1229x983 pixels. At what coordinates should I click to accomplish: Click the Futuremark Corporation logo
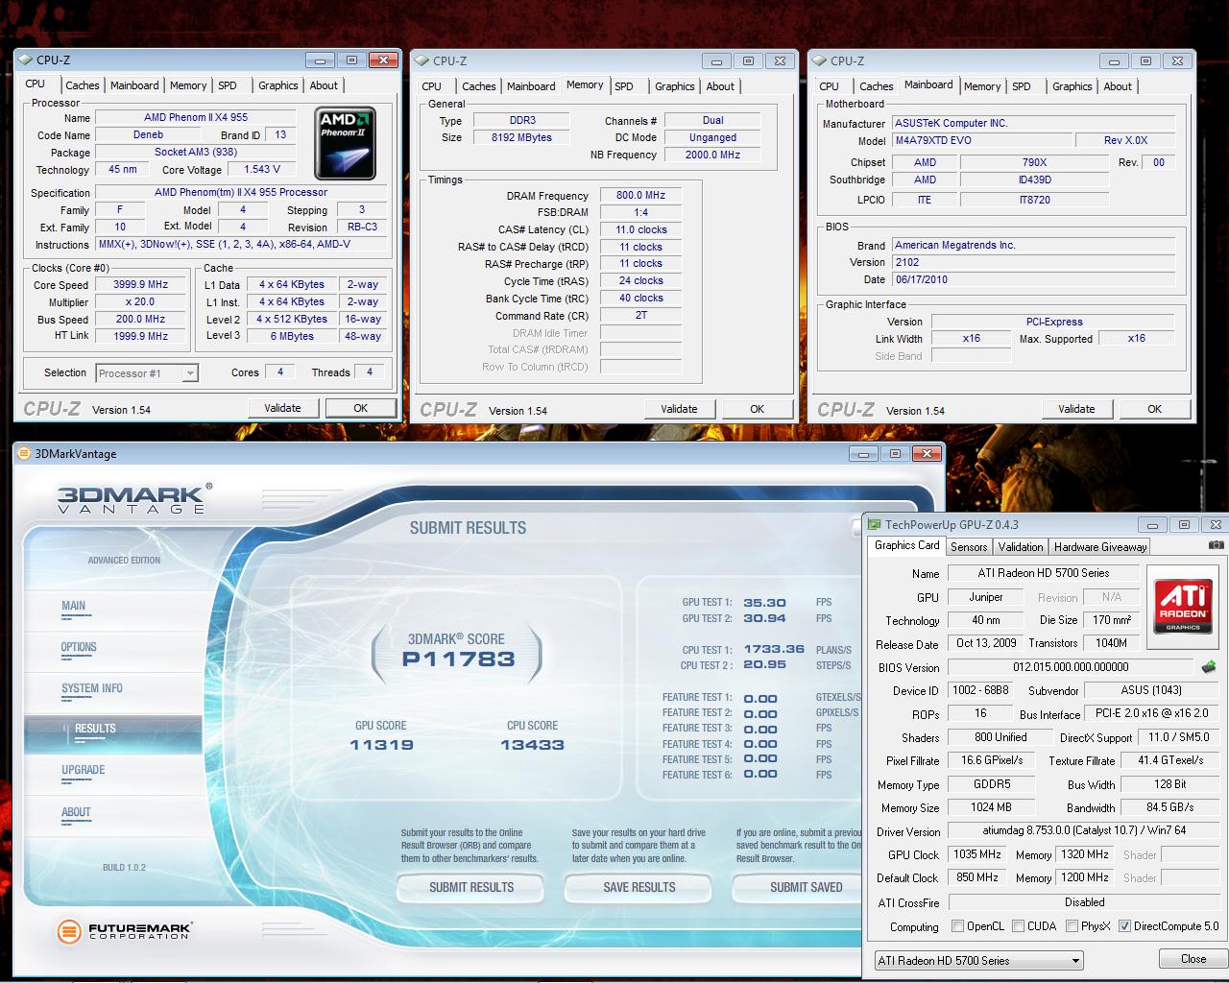(124, 930)
